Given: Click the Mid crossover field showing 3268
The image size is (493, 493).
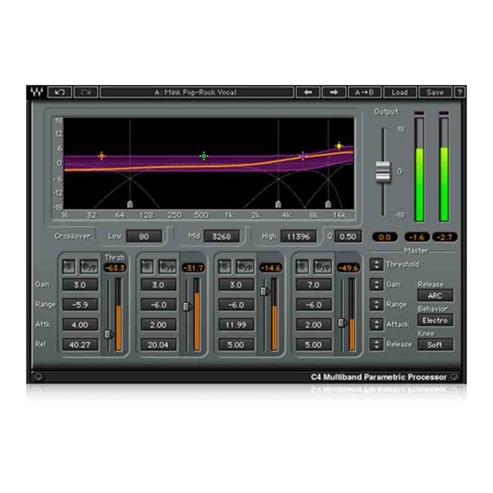Looking at the screenshot, I should click(222, 237).
